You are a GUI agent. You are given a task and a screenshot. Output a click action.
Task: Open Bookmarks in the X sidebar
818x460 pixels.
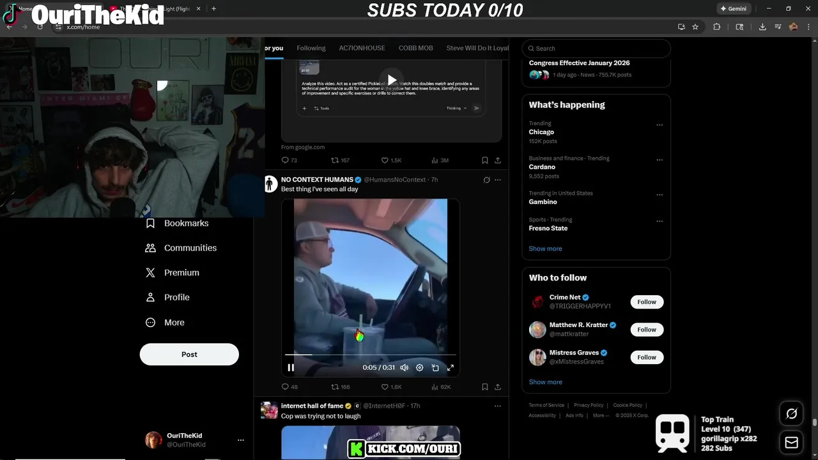[x=177, y=224]
